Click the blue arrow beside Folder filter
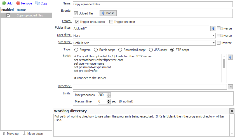Image resolution: width=235 pixels, height=137 pixels. (213, 28)
